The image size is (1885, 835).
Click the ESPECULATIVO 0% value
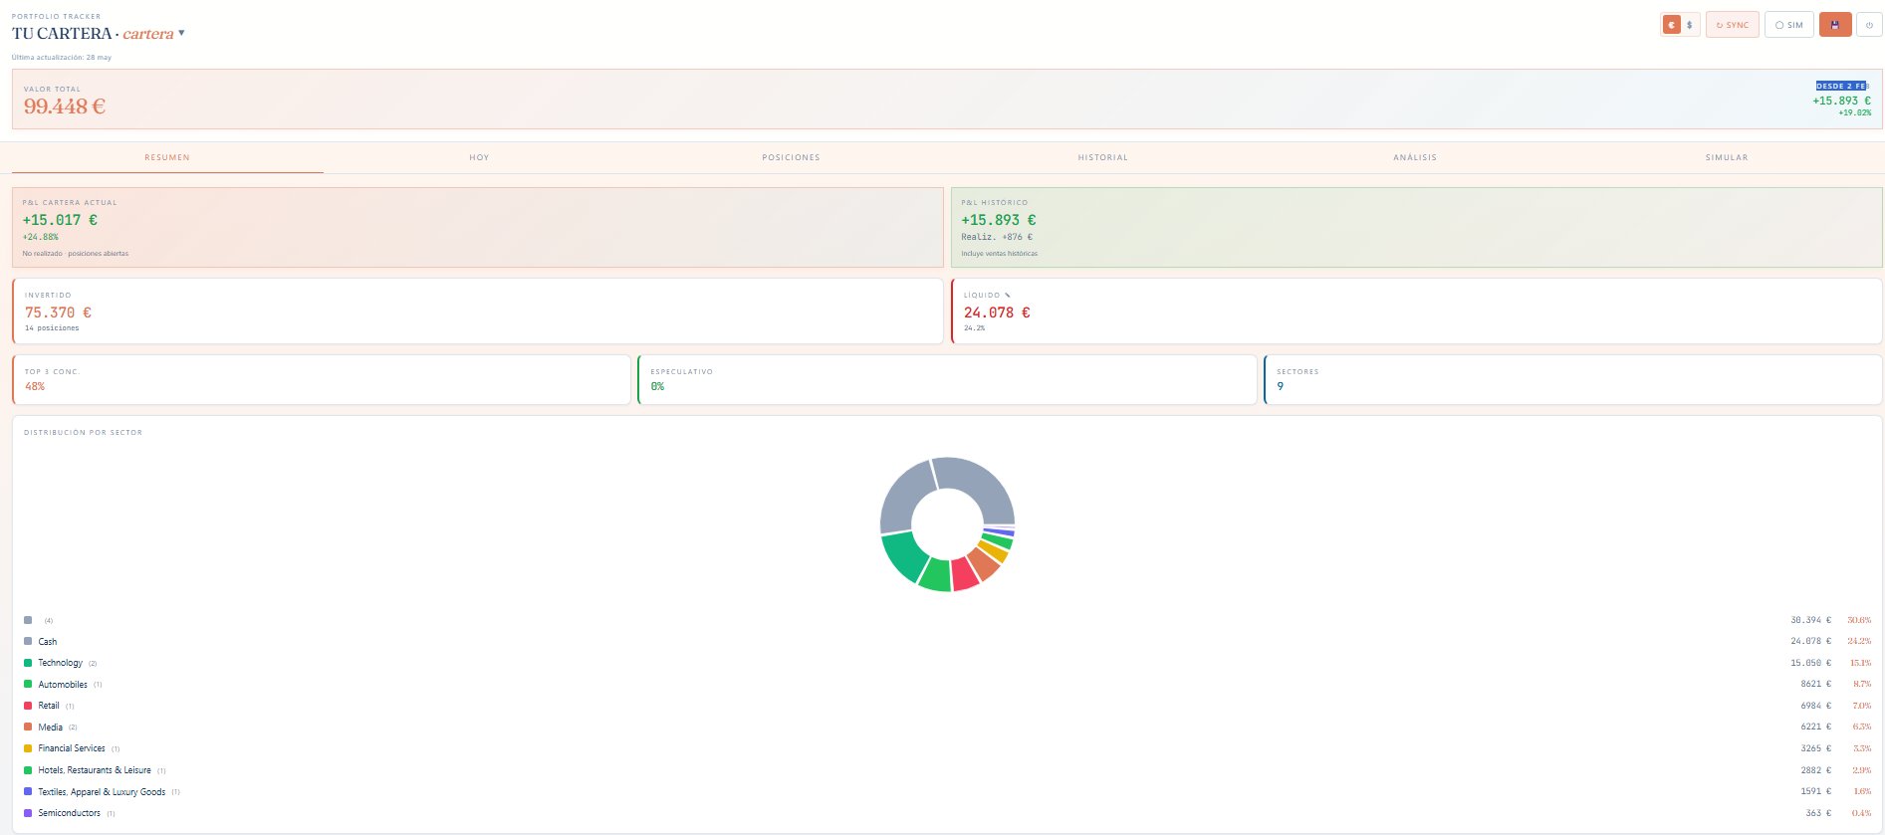[x=657, y=386]
